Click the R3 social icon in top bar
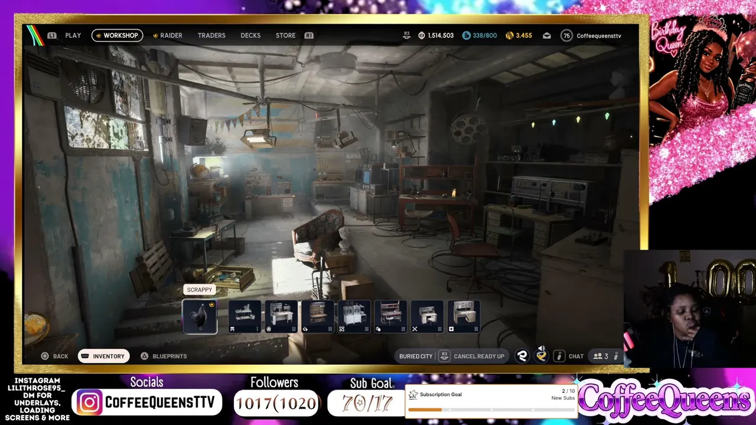The image size is (756, 425). pyautogui.click(x=406, y=35)
